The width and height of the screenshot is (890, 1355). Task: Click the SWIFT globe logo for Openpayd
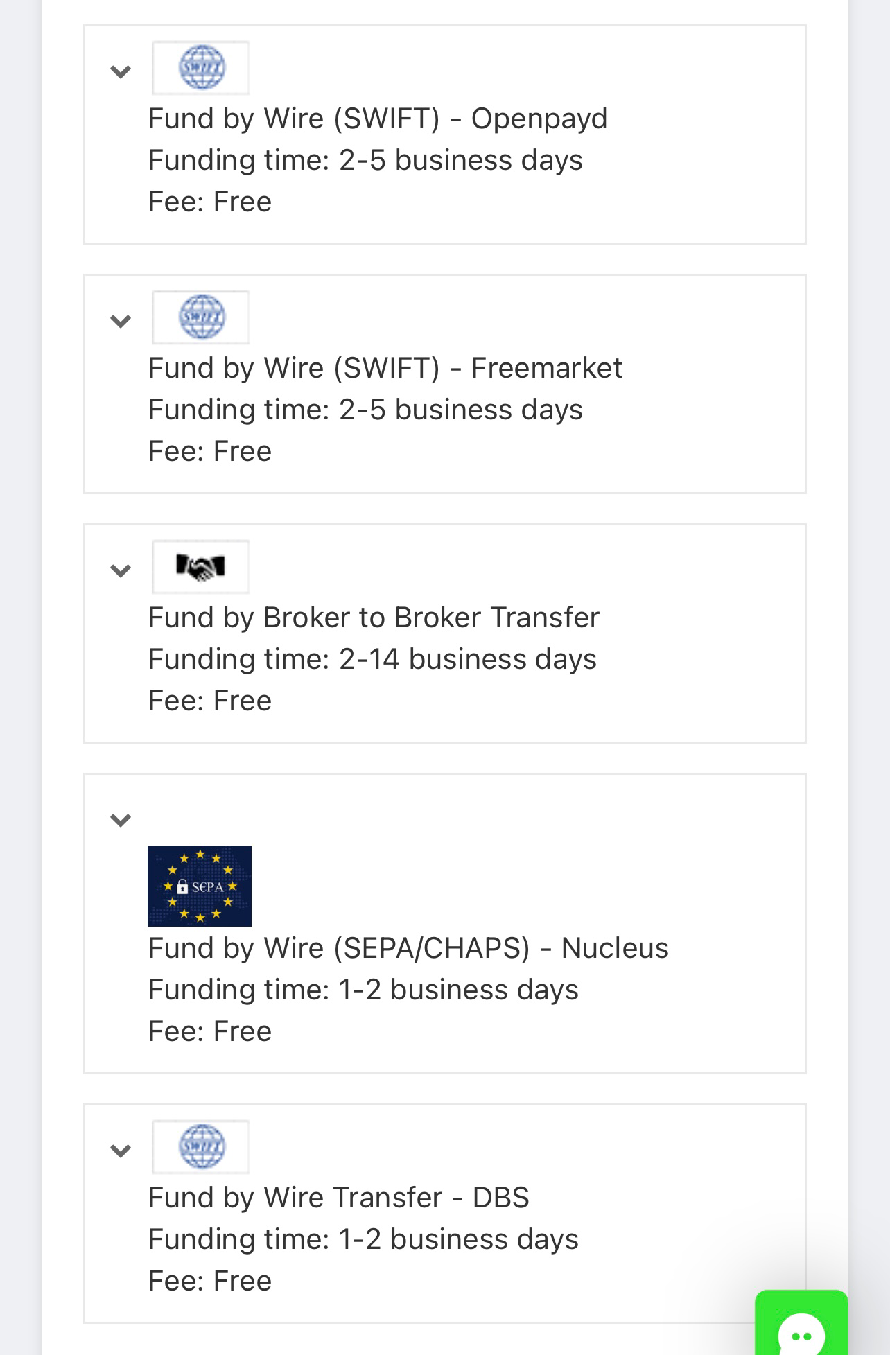201,68
